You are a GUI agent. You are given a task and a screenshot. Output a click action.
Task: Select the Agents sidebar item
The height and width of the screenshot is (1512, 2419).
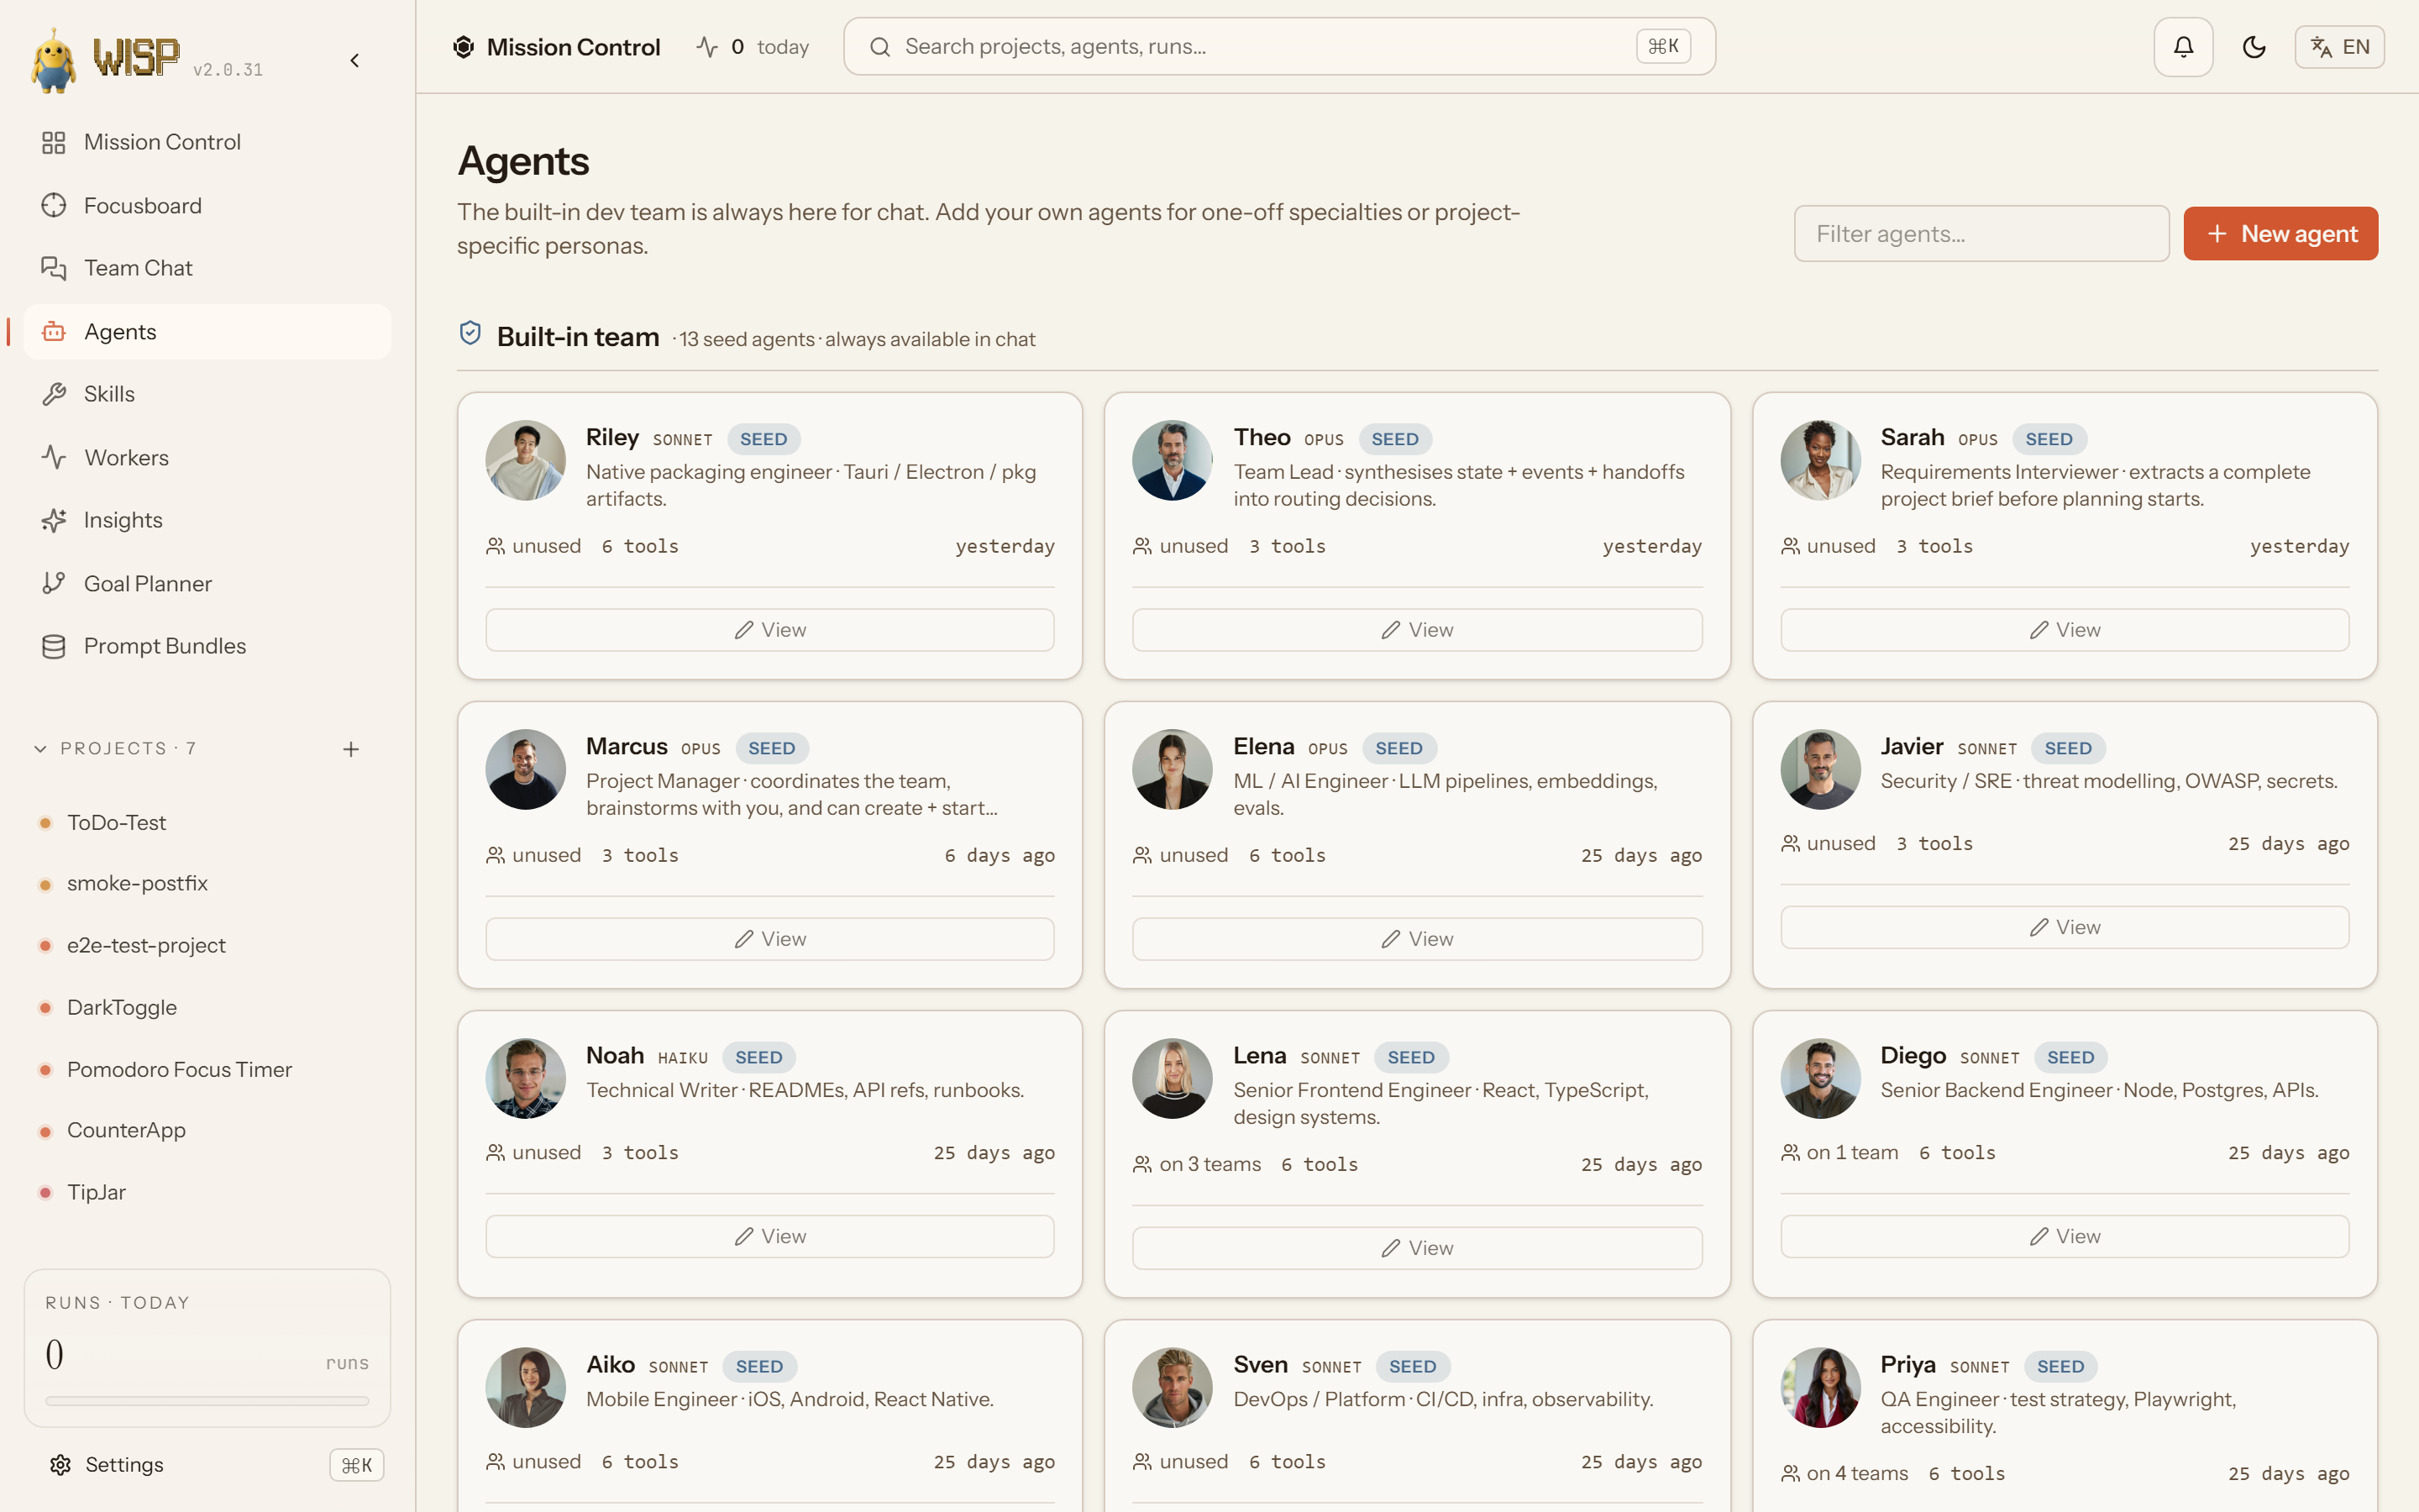pyautogui.click(x=207, y=331)
